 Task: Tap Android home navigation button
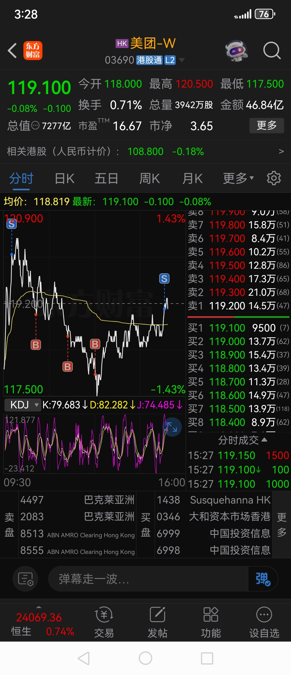145,658
